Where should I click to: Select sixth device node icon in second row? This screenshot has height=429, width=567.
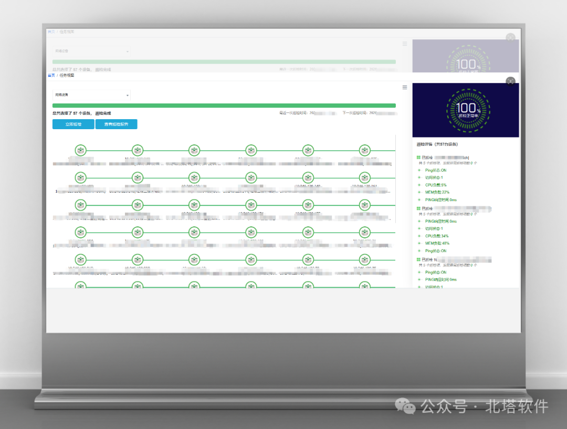(x=364, y=177)
